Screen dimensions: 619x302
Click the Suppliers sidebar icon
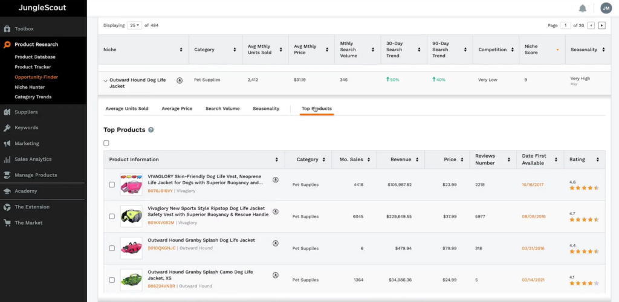7,112
